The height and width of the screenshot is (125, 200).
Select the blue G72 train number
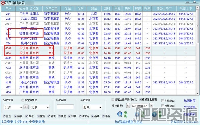(x=8, y=68)
